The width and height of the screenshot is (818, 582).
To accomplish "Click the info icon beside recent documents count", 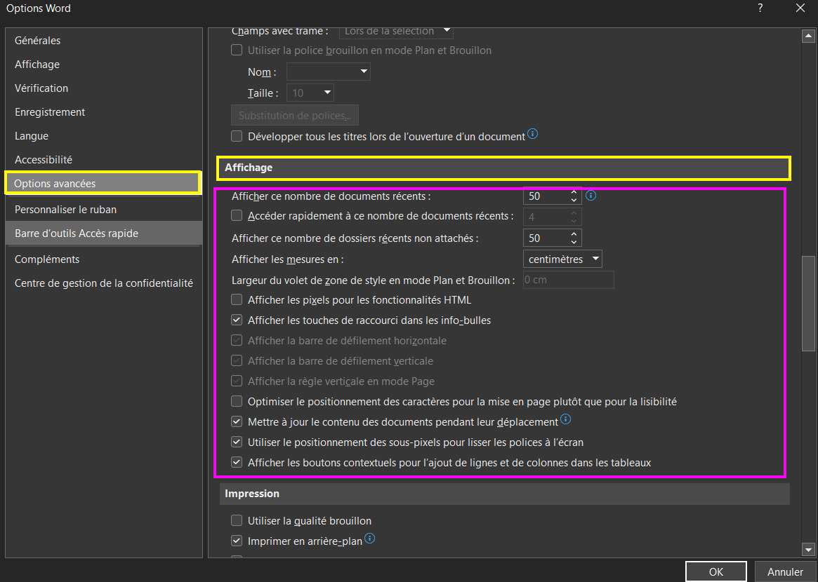I will 591,196.
